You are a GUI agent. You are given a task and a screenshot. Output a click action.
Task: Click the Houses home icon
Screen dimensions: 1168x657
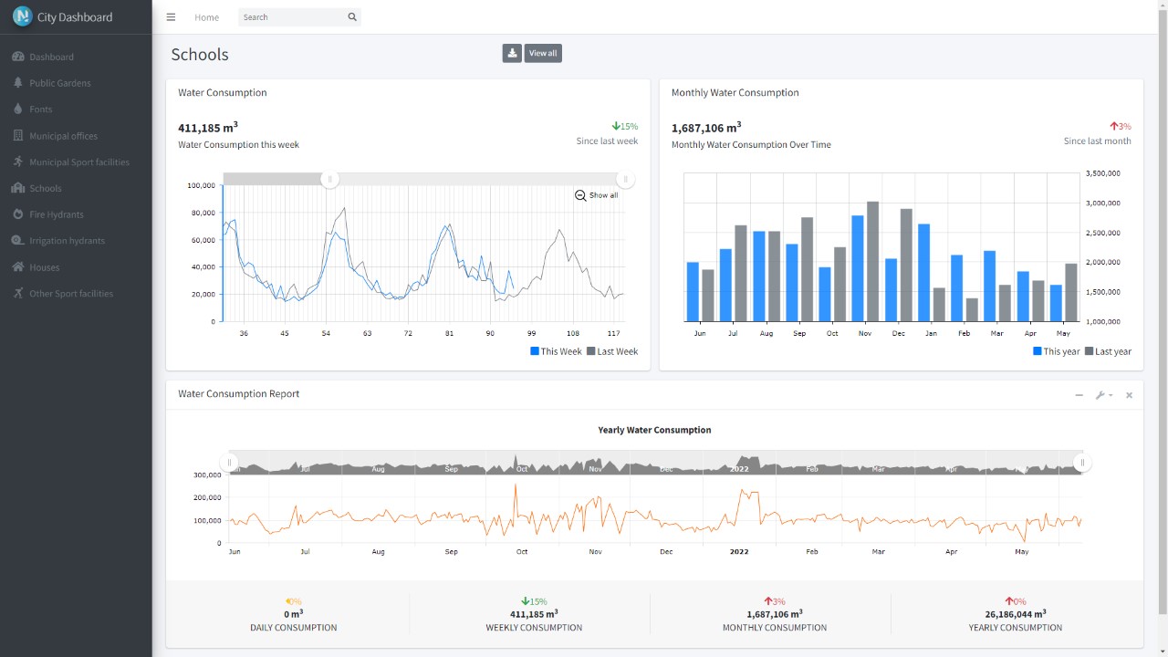(17, 267)
